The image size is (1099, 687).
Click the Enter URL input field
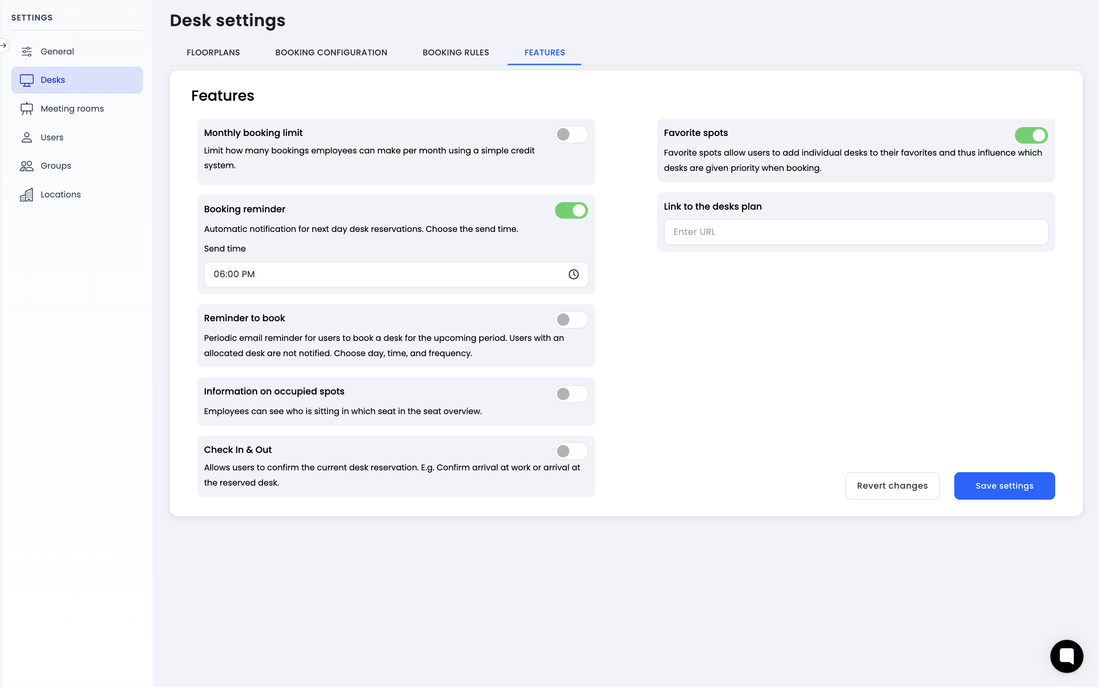(855, 232)
